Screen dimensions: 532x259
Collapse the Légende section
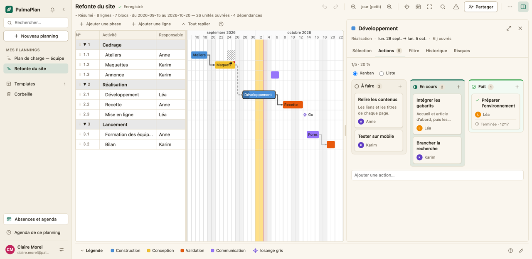(91, 251)
